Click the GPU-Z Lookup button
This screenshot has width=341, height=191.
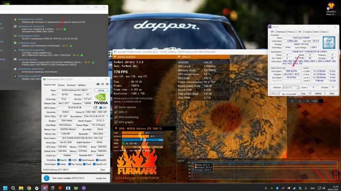[101, 90]
